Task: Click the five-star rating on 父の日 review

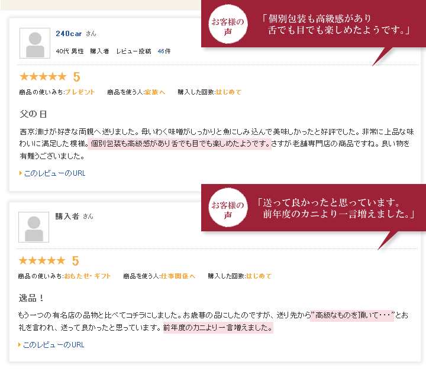Action: click(43, 77)
